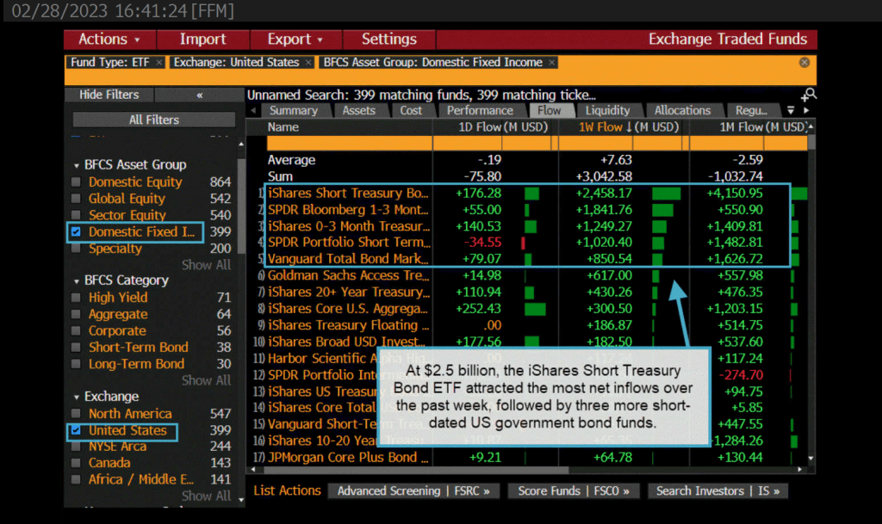
Task: Switch to the Liquidity tab
Action: coord(607,110)
